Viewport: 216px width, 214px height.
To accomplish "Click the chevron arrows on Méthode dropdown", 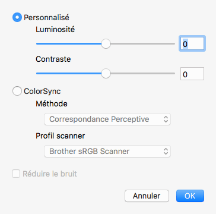I will pos(166,119).
